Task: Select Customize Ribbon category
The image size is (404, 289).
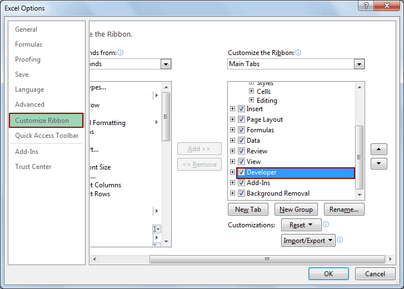Action: [x=46, y=120]
